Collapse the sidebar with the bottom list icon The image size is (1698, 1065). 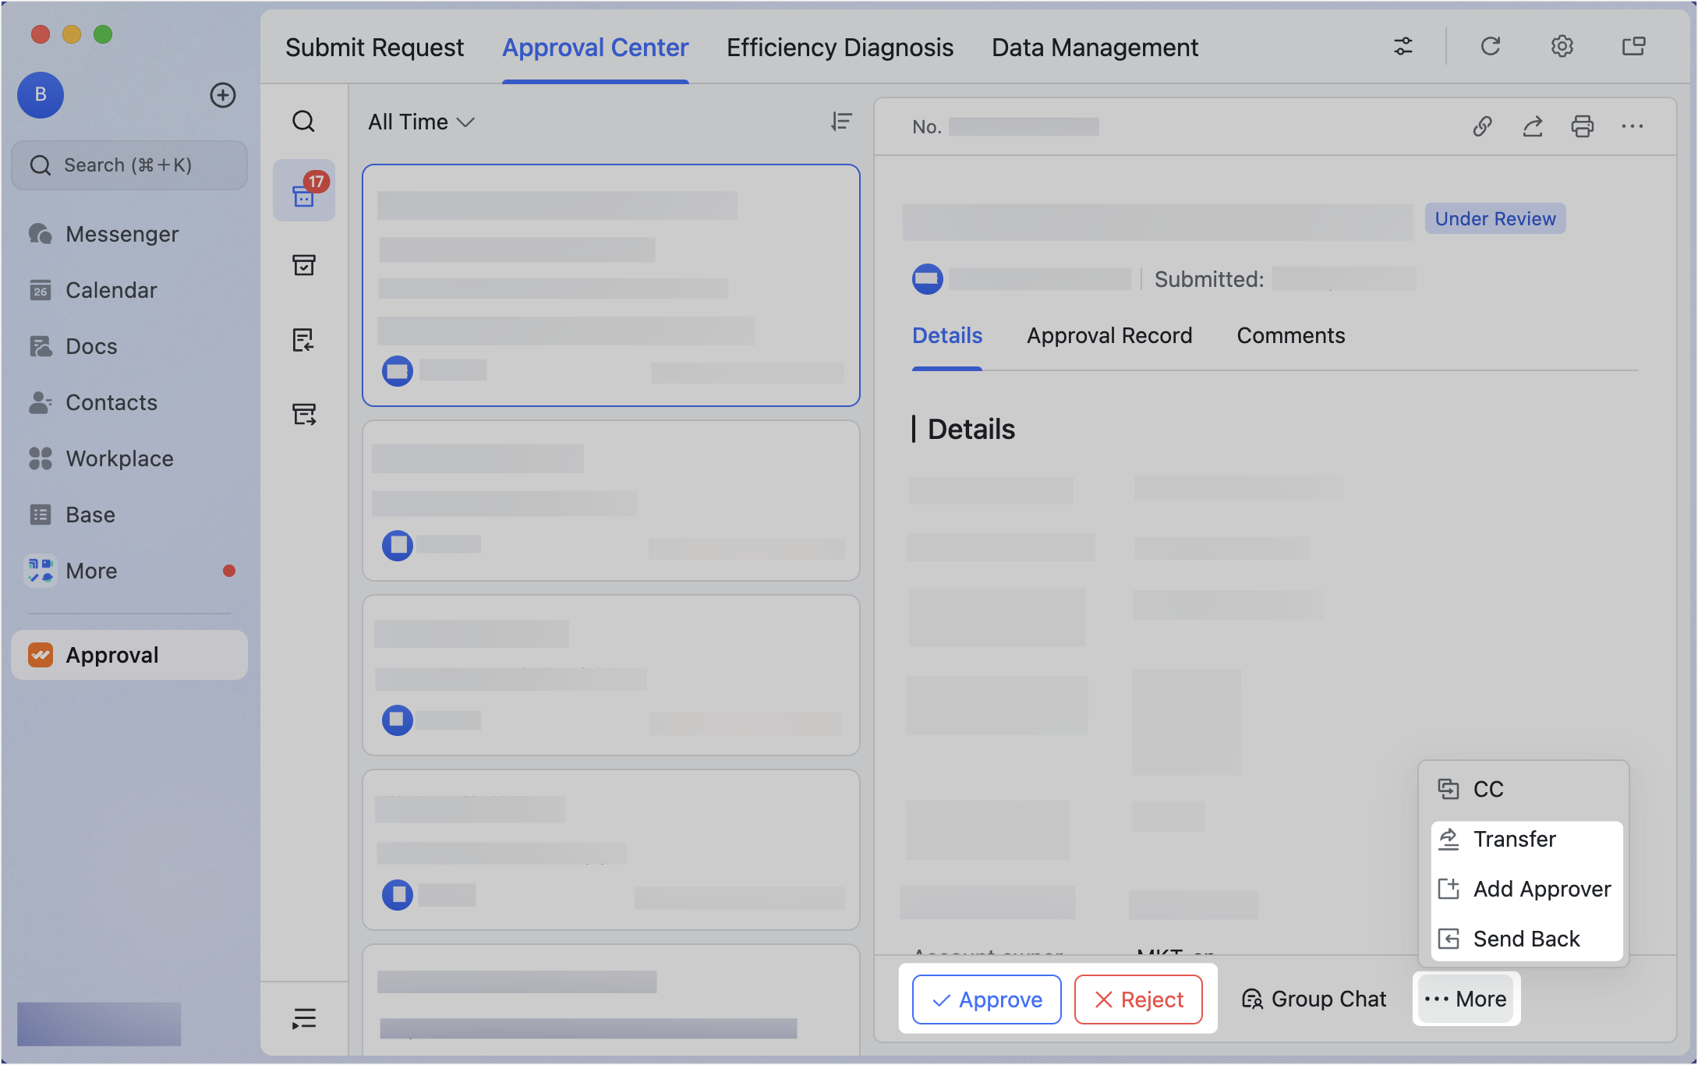(x=304, y=1018)
